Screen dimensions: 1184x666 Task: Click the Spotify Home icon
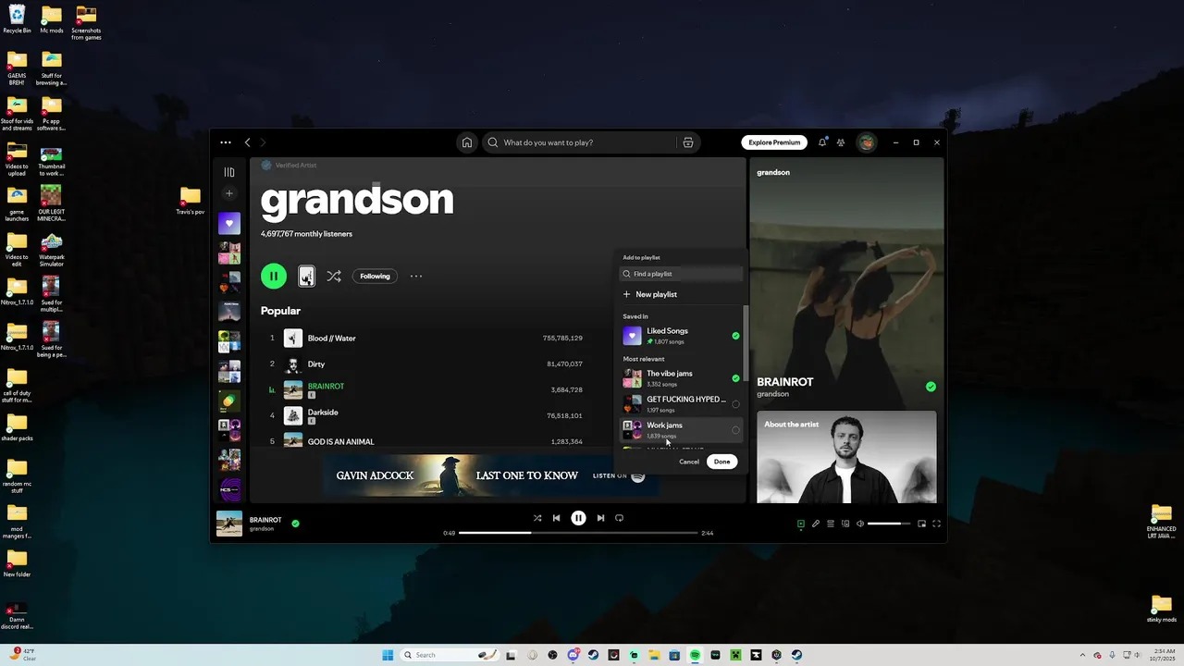click(x=467, y=142)
